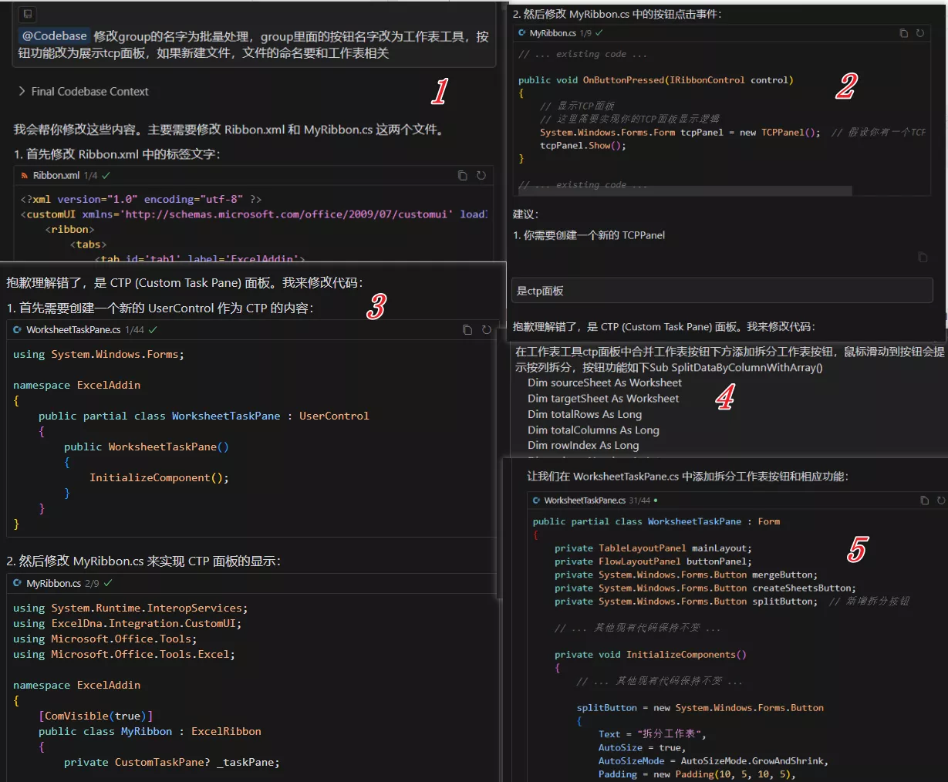The image size is (948, 782).
Task: Click the line 'Padding = new Padding(10, 5, 10, 5),'
Action: [x=697, y=774]
